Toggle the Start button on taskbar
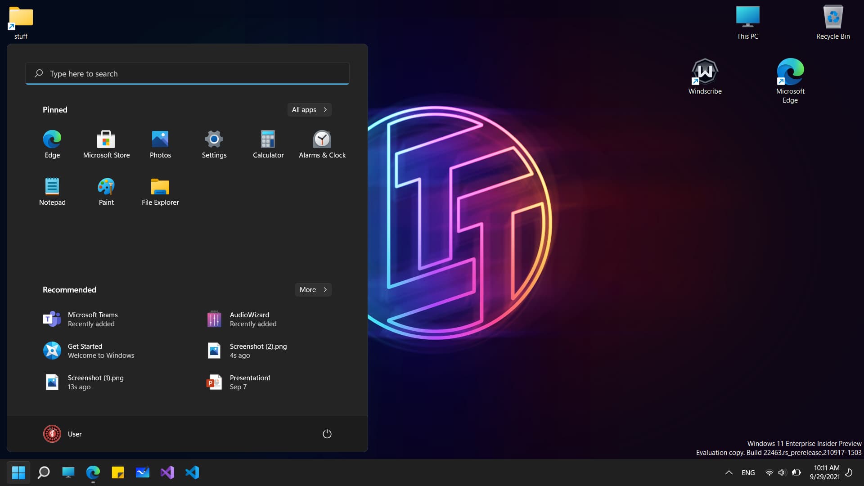 coord(18,472)
